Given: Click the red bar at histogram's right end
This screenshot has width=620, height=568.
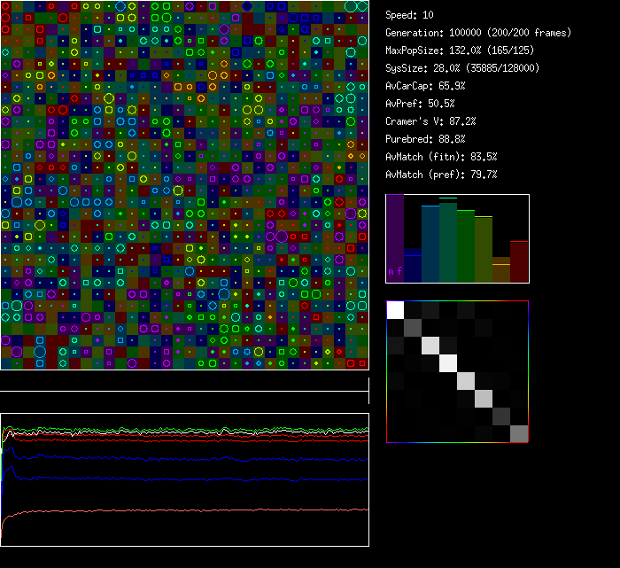Looking at the screenshot, I should (519, 261).
